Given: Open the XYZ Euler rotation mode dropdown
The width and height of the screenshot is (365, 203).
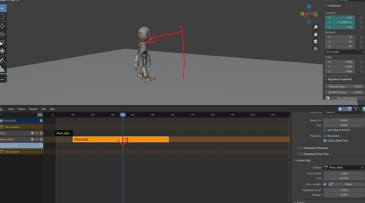Looking at the screenshot, I should pyautogui.click(x=345, y=52).
